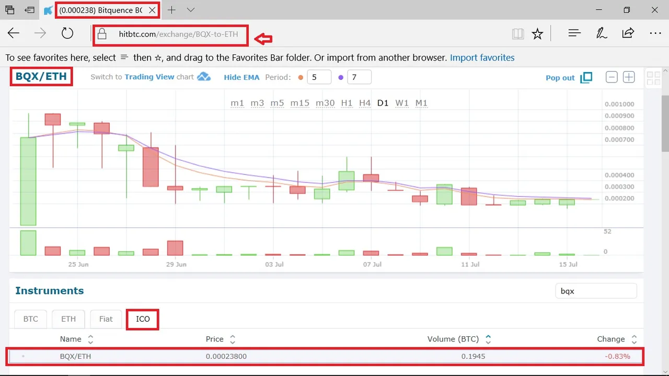This screenshot has height=376, width=669.
Task: Click the volume value 0.1945
Action: point(473,357)
